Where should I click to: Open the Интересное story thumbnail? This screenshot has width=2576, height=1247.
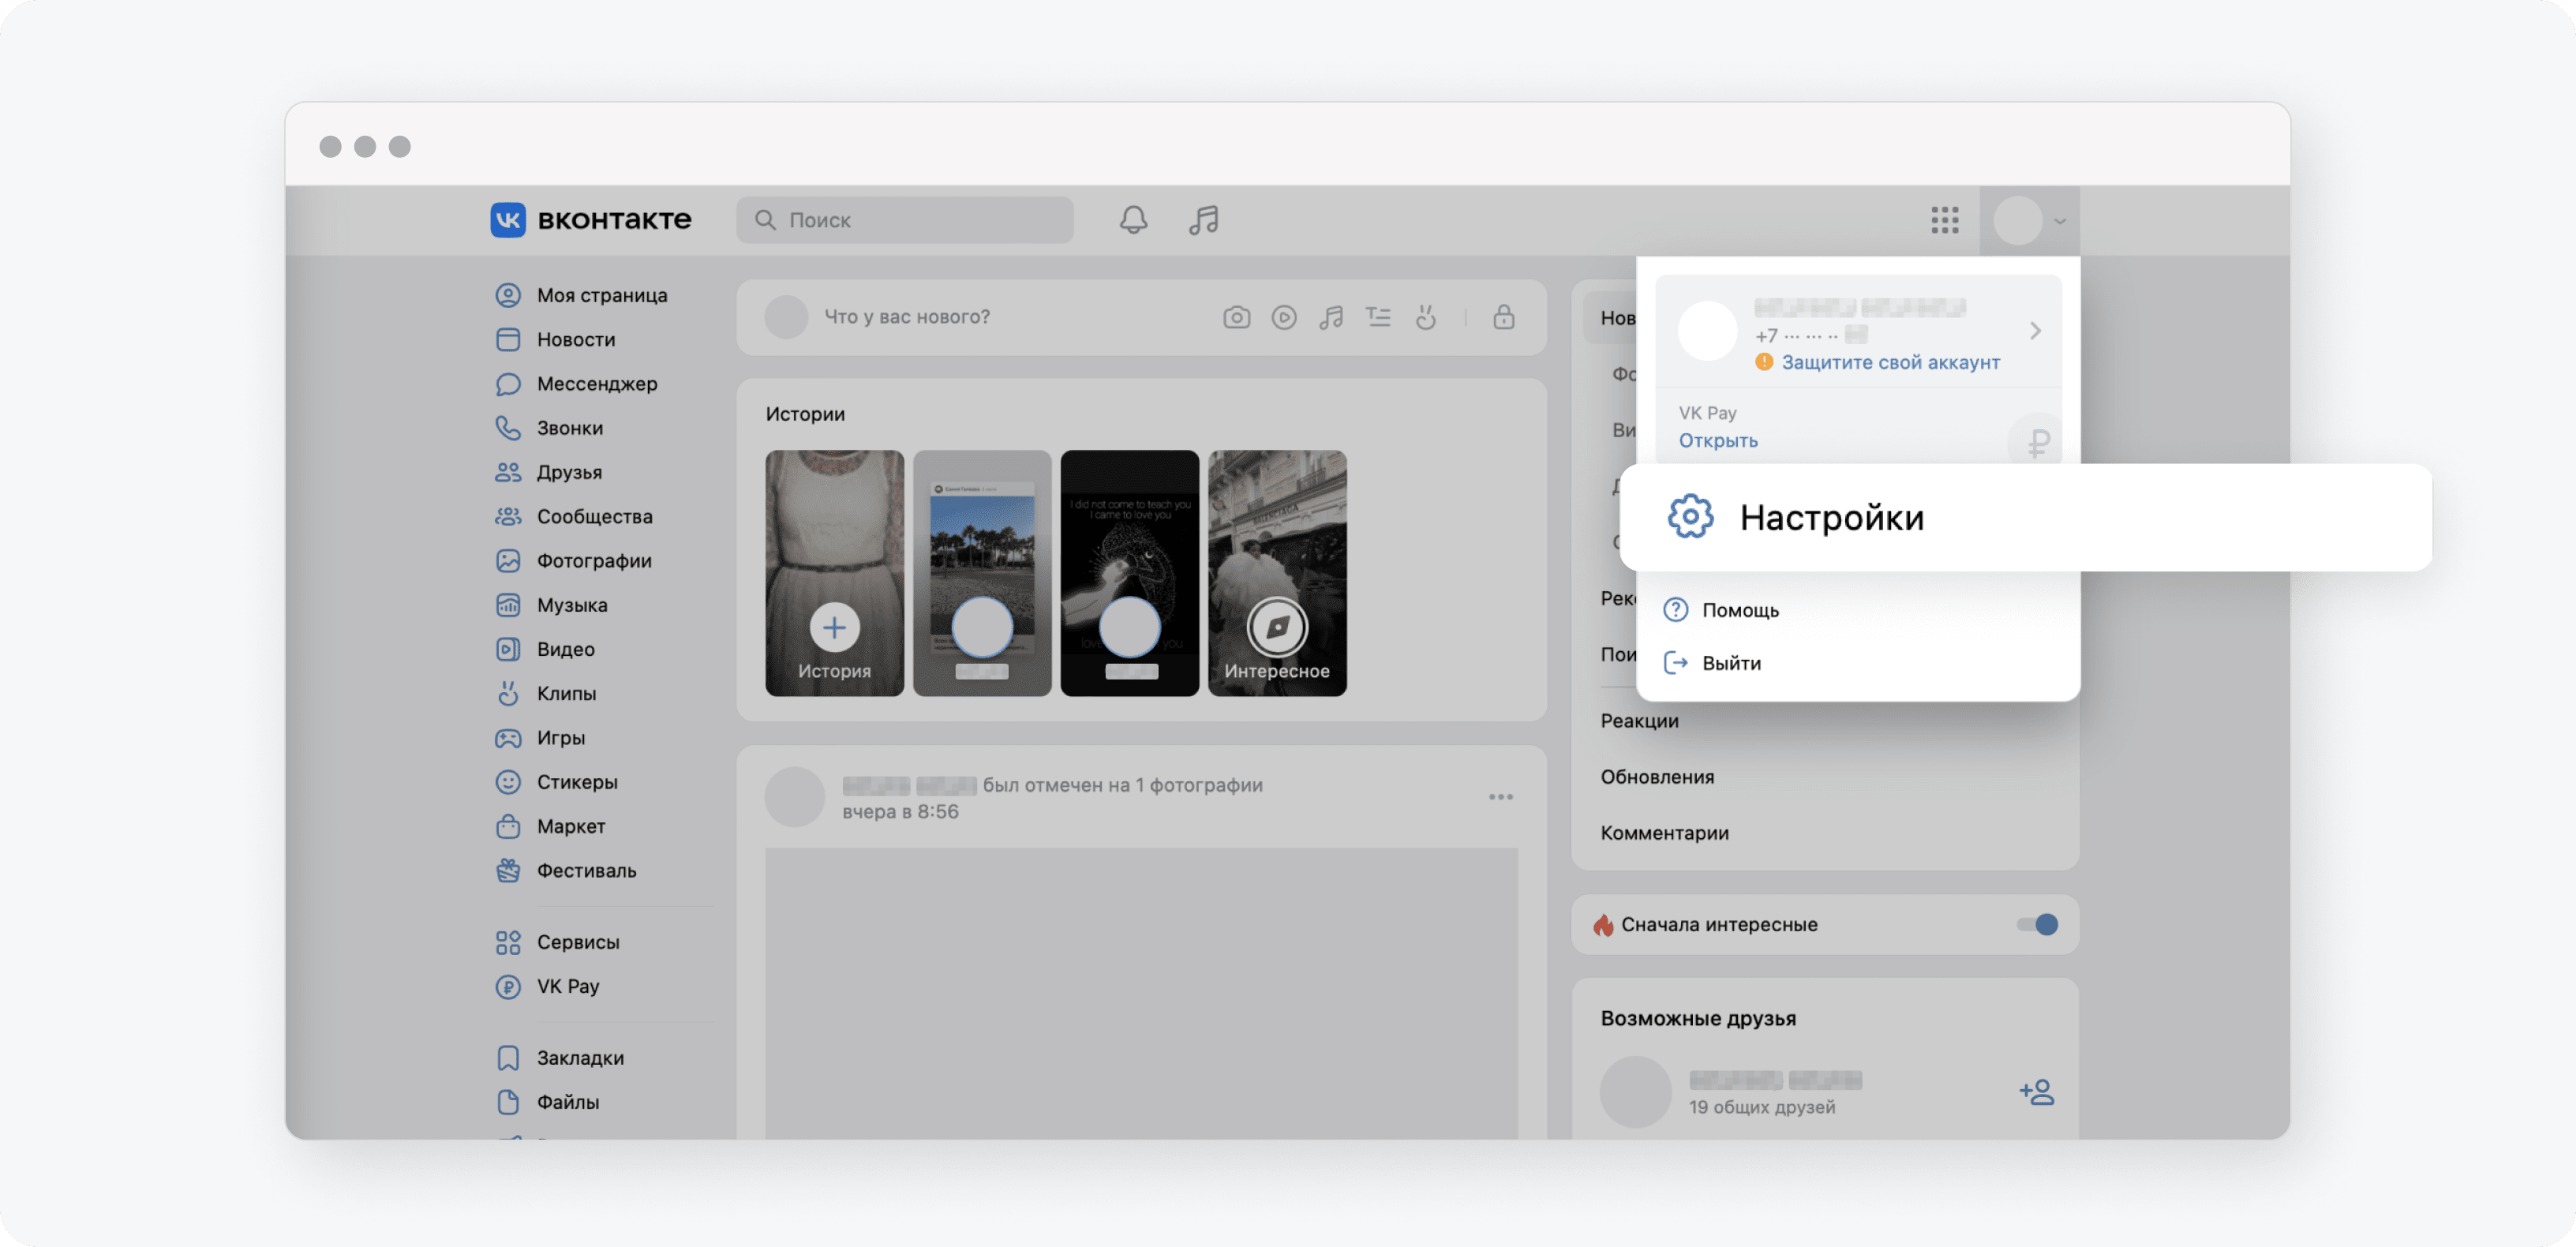(1277, 573)
